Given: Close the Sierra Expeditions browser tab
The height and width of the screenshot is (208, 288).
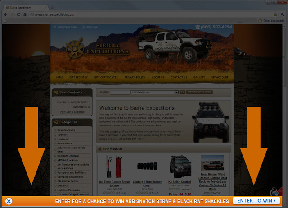Looking at the screenshot, I should click(45, 8).
